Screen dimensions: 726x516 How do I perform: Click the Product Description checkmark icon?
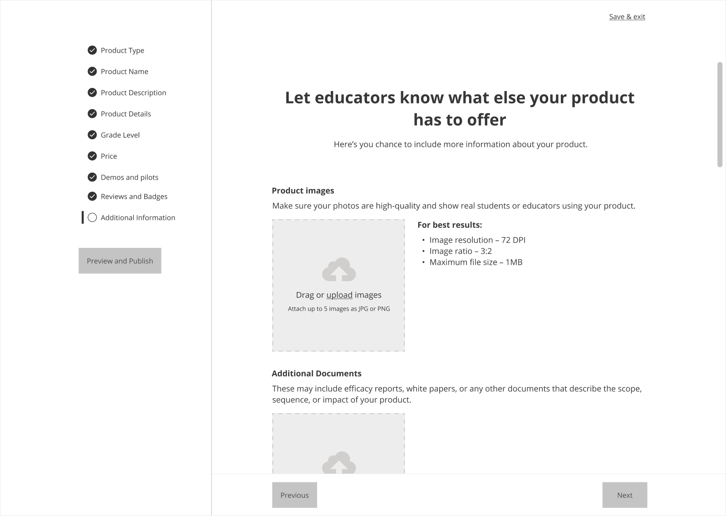(92, 92)
